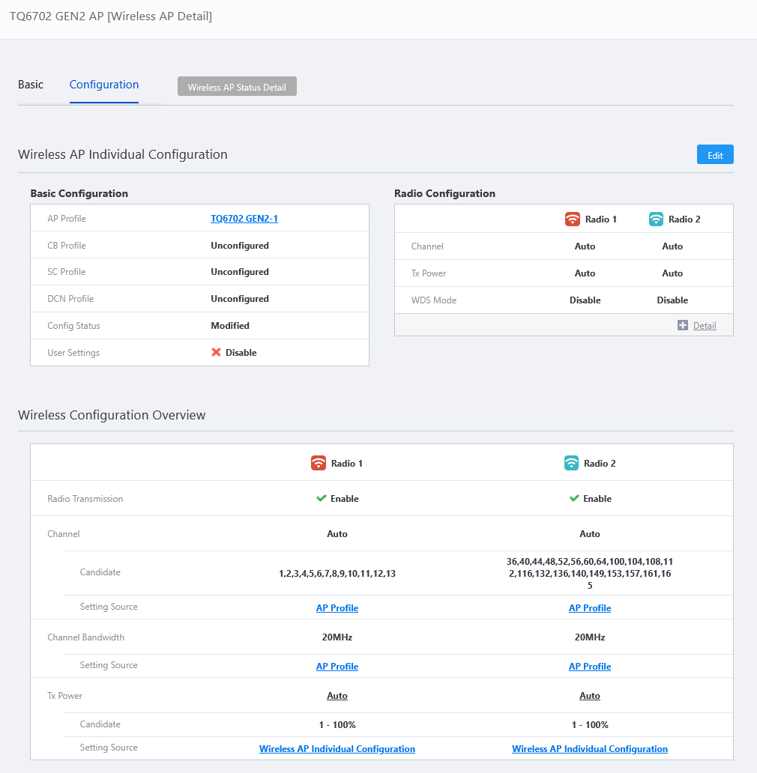This screenshot has width=757, height=773.
Task: Open Radio 1 Channel Bandwidth AP Profile link
Action: click(x=337, y=667)
